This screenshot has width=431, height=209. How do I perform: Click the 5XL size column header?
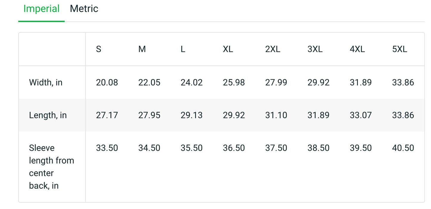click(400, 49)
